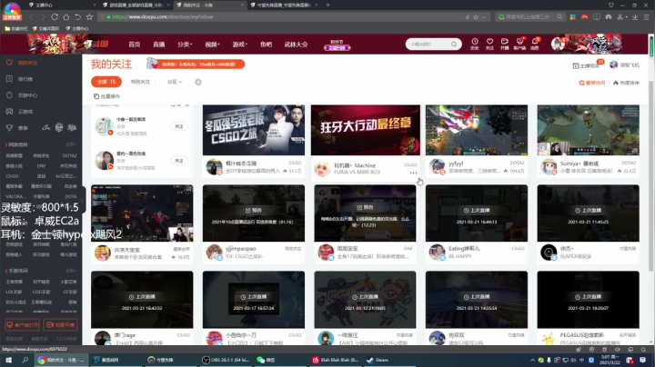Click the scissors screenshot tool icon
This screenshot has height=367, width=655.
pos(620,17)
